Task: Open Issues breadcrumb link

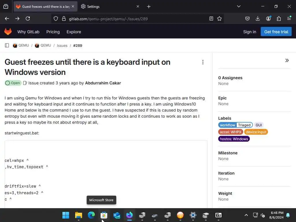Action: pyautogui.click(x=62, y=46)
